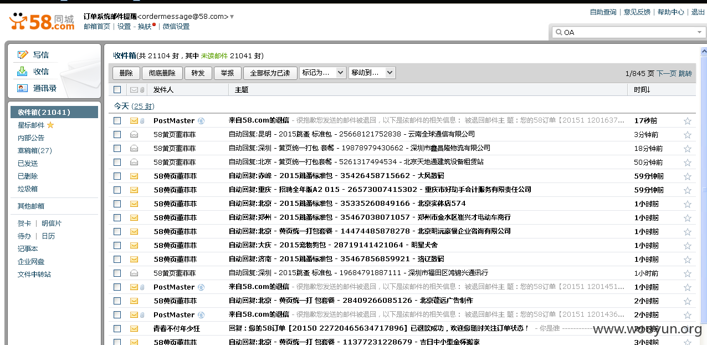Click read-envelope icon of 昆明 email row

[134, 134]
